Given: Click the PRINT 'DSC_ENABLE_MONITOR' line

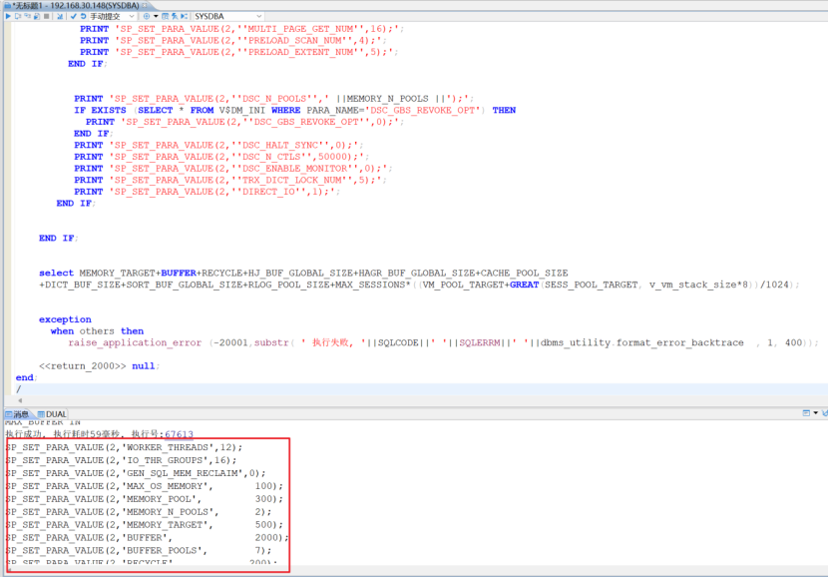Looking at the screenshot, I should 232,168.
